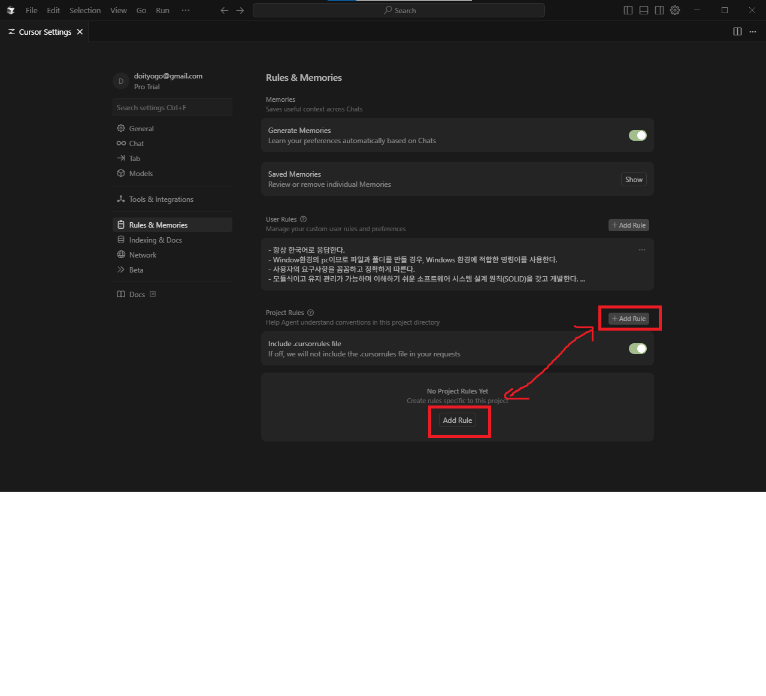Go forward with the right arrow
The height and width of the screenshot is (696, 766).
click(x=240, y=10)
